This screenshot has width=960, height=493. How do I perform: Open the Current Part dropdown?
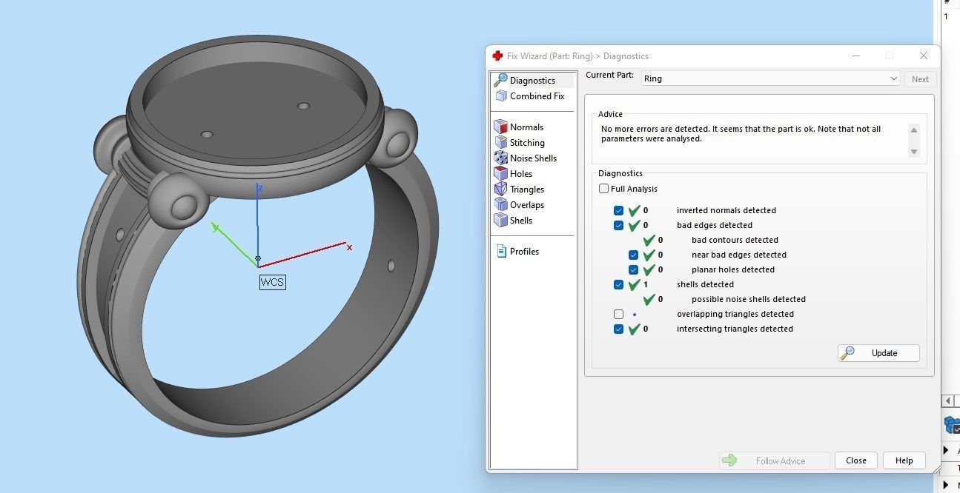click(x=771, y=78)
